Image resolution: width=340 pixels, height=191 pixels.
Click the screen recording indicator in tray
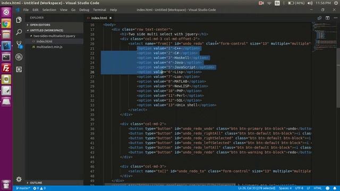click(x=261, y=3)
